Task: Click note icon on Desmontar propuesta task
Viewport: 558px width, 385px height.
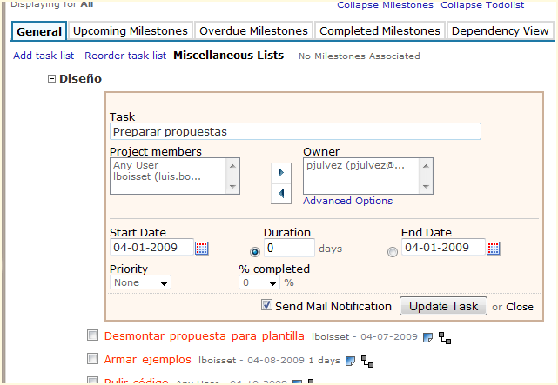Action: (x=427, y=336)
